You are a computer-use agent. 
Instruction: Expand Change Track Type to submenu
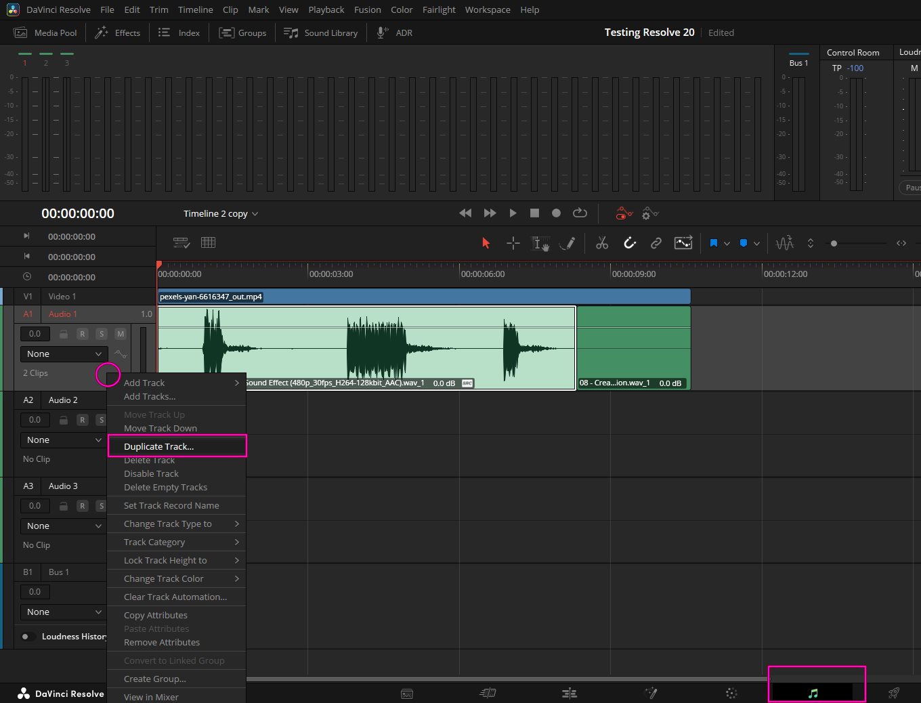point(177,524)
